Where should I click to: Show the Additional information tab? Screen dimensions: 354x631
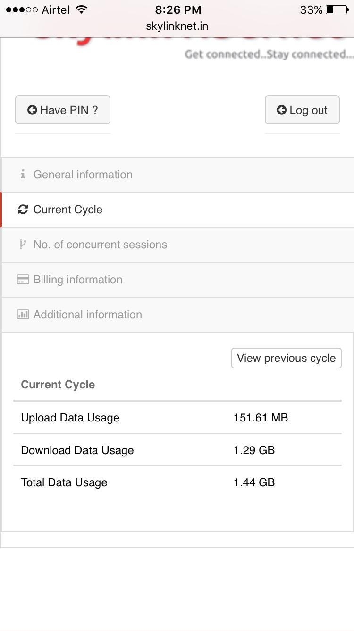pos(88,315)
